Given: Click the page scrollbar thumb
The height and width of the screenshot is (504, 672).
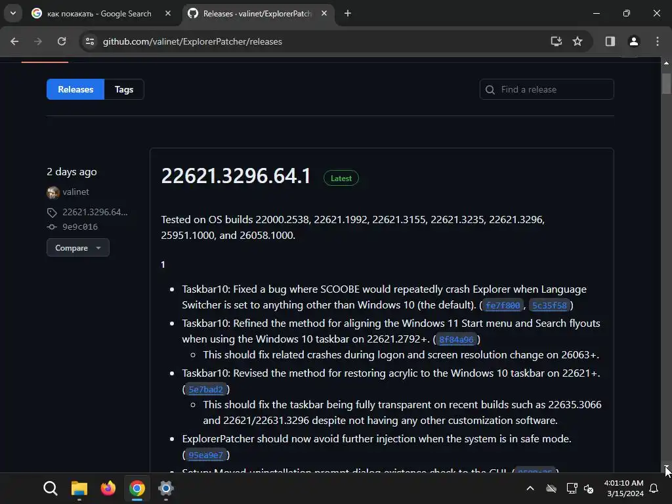Looking at the screenshot, I should coord(666,83).
